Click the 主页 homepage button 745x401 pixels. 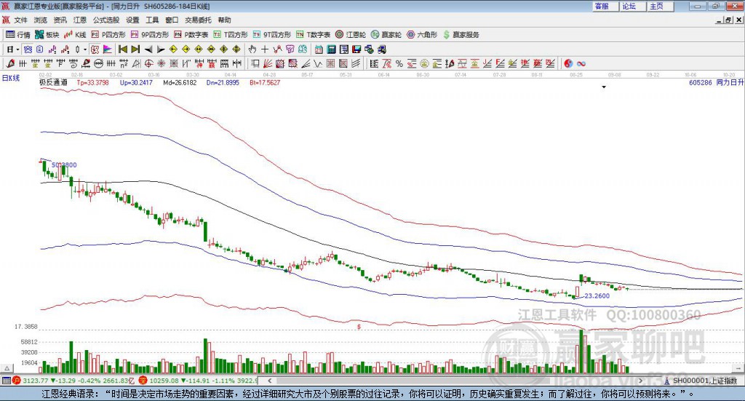[x=660, y=6]
